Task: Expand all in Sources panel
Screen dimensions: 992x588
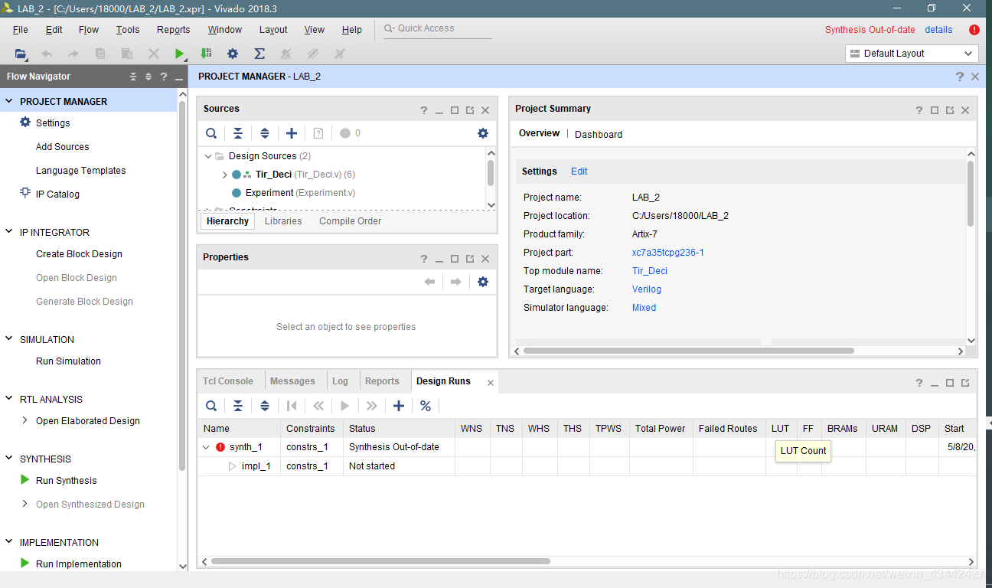Action: coord(265,133)
